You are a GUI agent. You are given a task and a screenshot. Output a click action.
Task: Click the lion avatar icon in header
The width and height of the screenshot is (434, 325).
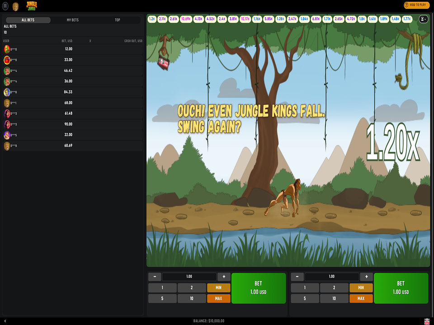tap(16, 6)
